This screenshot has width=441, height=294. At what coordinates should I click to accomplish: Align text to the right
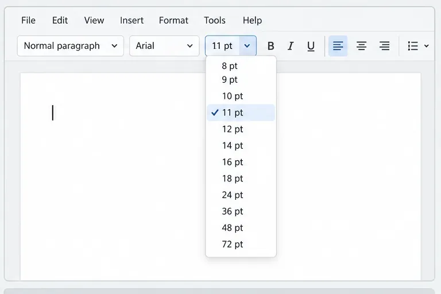click(x=385, y=46)
